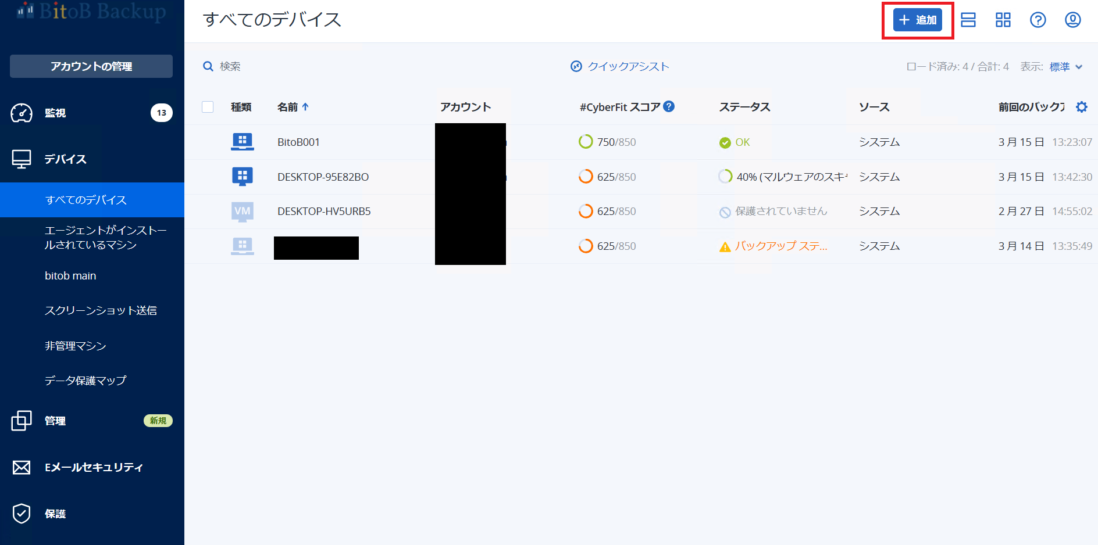Switch to grid view layout icon
Screen dimensions: 1098x545
(1003, 20)
